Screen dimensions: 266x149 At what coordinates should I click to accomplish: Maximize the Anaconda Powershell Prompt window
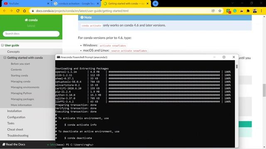click(224, 57)
